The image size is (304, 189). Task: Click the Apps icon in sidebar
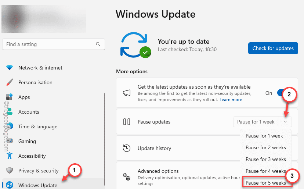pos(9,97)
